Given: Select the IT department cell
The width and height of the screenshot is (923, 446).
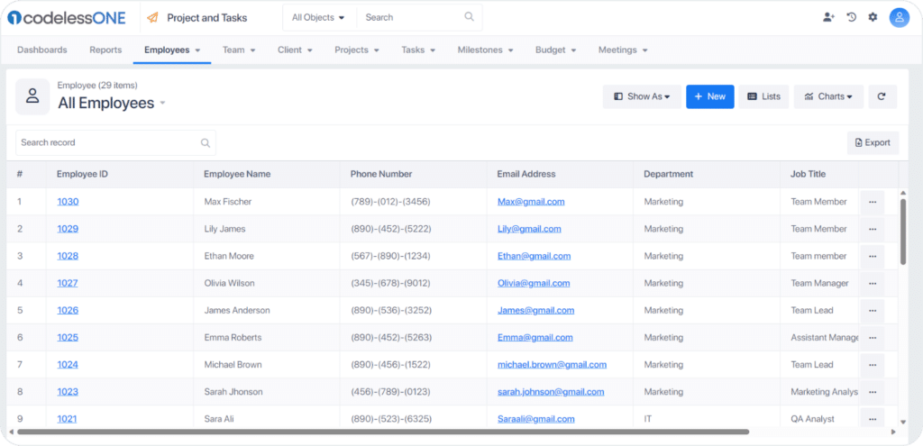Looking at the screenshot, I should coord(707,419).
